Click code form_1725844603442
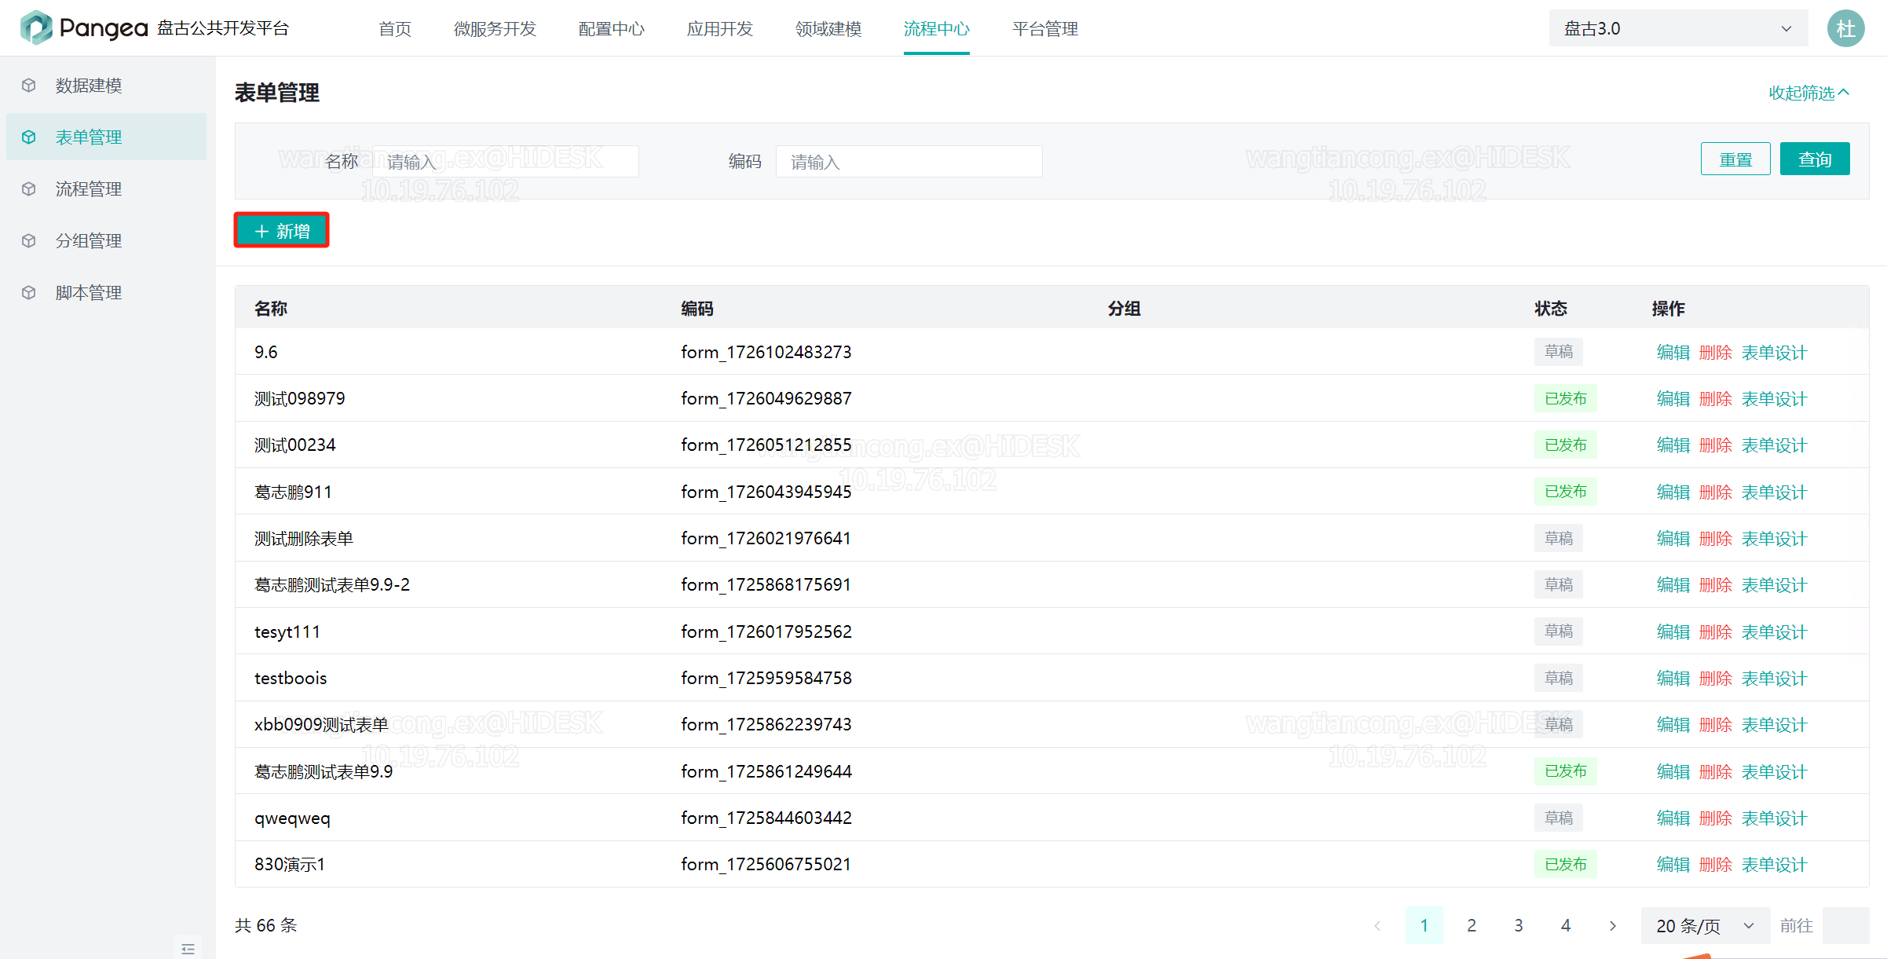Image resolution: width=1887 pixels, height=959 pixels. click(x=766, y=818)
